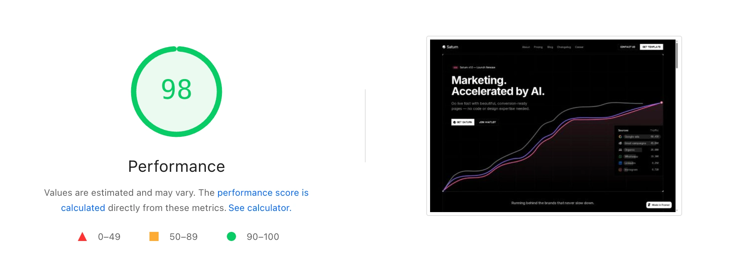Click the scrollbar thumb beside the page screenshot

pyautogui.click(x=677, y=55)
